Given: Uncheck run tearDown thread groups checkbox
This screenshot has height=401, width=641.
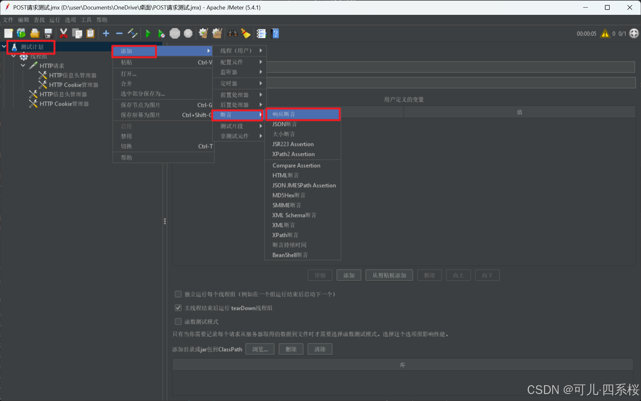Looking at the screenshot, I should [x=178, y=308].
